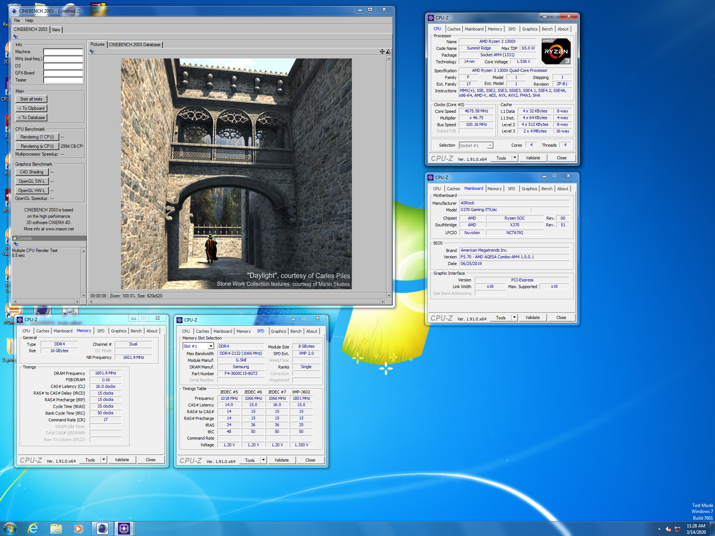The width and height of the screenshot is (715, 536).
Task: Switch to CPU-Z via its taskbar icon
Action: tap(124, 529)
